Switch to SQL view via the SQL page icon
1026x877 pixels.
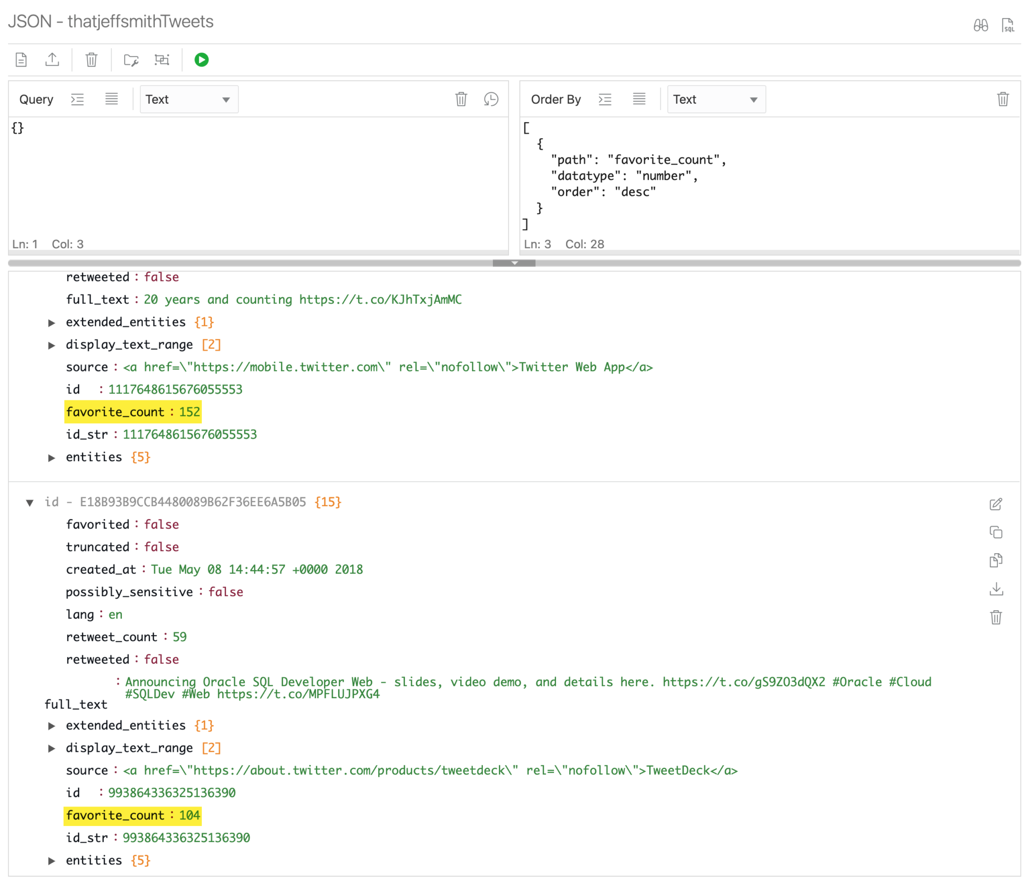(x=1007, y=24)
